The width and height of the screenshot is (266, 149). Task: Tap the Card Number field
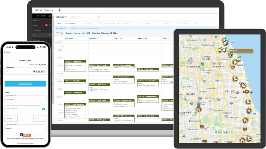point(22,109)
